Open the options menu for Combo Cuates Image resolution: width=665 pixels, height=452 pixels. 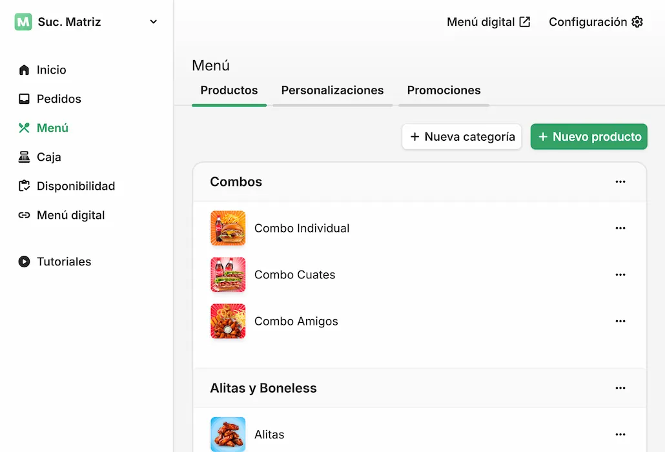coord(620,274)
